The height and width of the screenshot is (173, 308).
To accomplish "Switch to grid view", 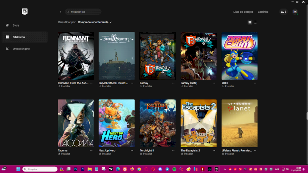I will 250,22.
